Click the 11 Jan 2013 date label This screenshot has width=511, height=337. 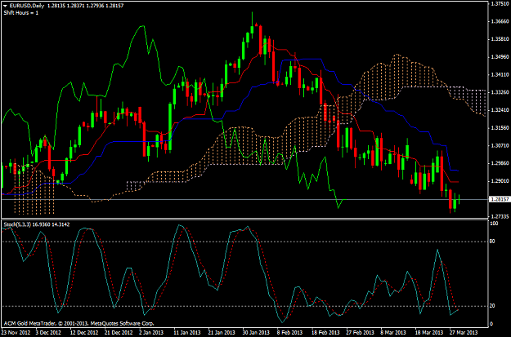coord(187,333)
